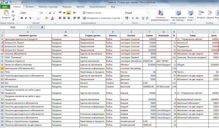Open Условное форматирование menu

tap(160, 16)
